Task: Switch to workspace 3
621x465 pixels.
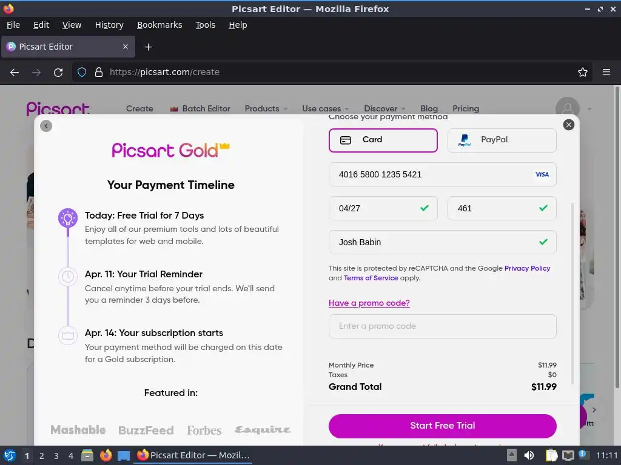Action: 56,456
